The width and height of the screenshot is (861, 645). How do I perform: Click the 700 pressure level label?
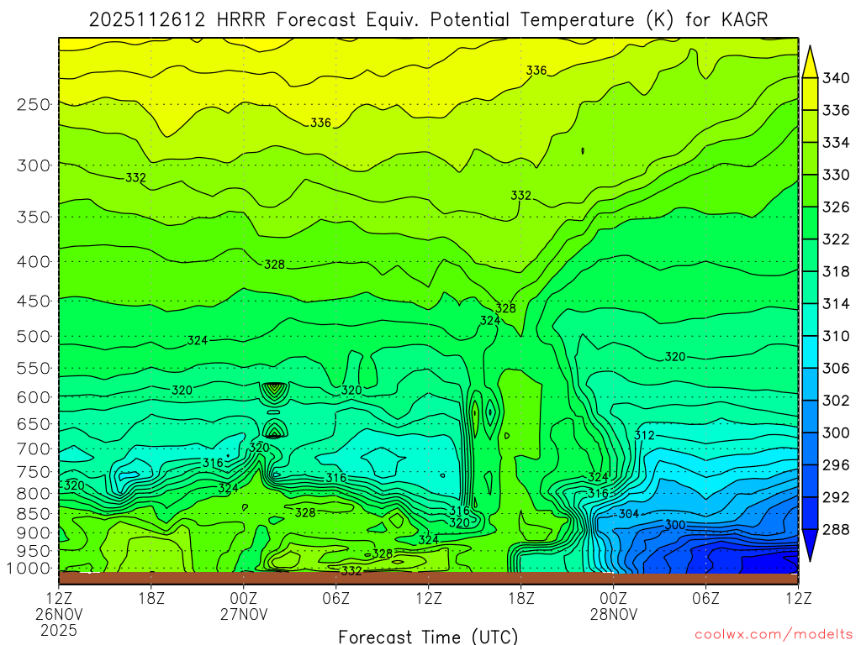click(x=34, y=449)
